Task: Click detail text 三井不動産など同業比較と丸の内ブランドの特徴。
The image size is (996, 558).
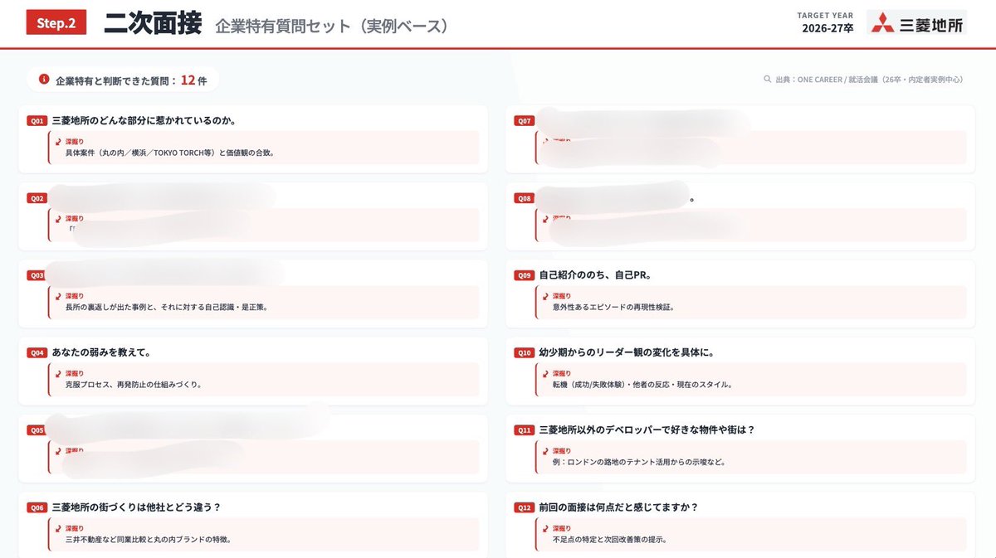Action: point(148,539)
